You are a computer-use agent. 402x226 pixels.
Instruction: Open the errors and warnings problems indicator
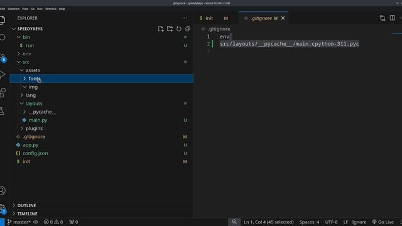[x=53, y=222]
